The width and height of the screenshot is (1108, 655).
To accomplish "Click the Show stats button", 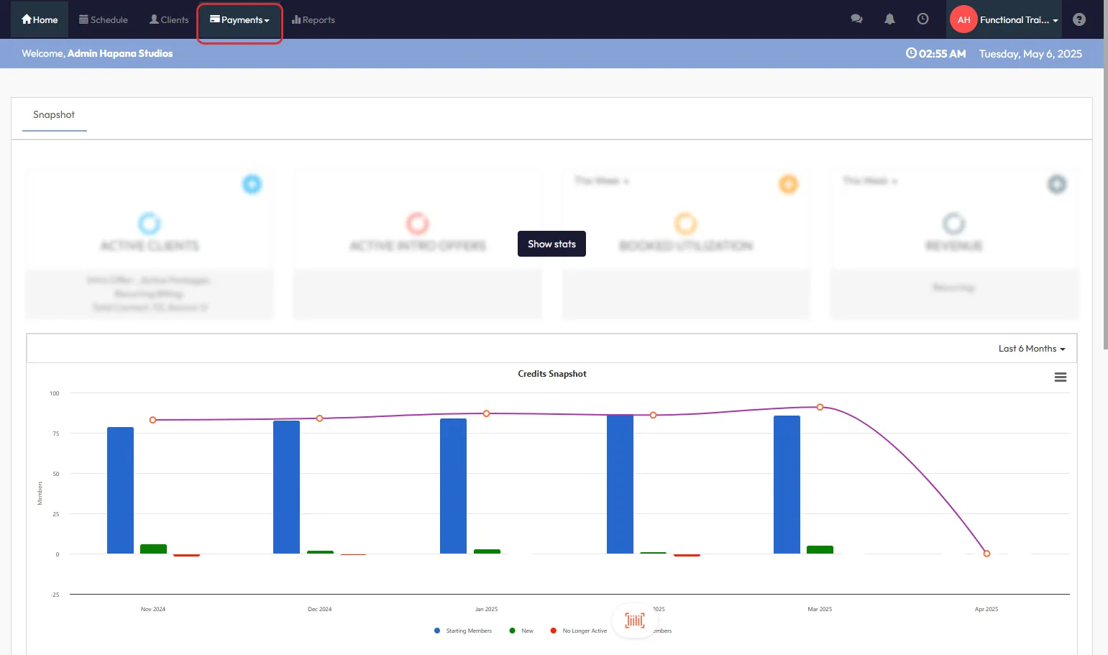I will pyautogui.click(x=551, y=244).
